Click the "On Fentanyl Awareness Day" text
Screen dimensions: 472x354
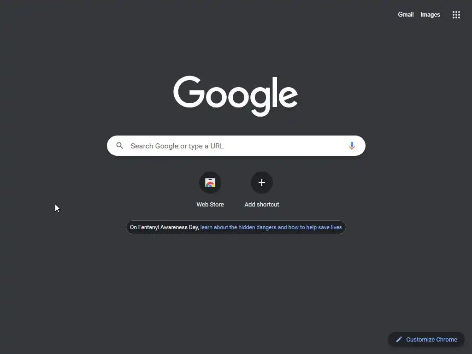pyautogui.click(x=165, y=227)
